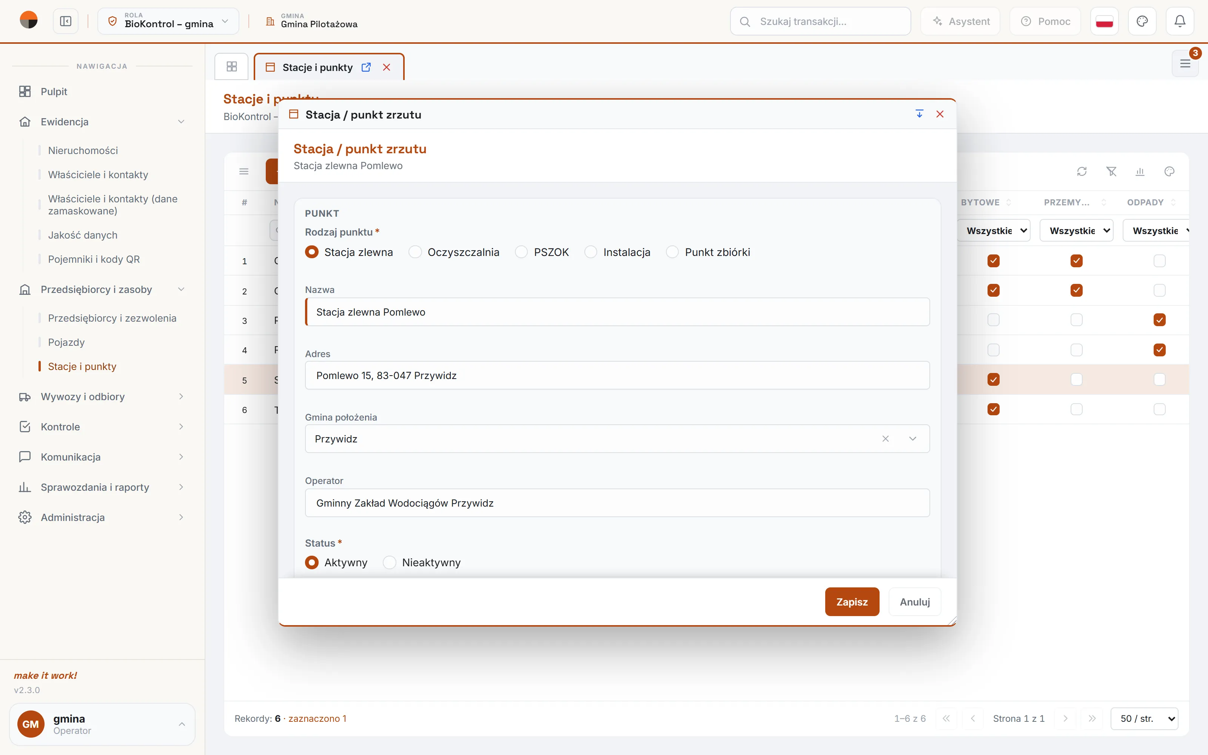Viewport: 1208px width, 755px height.
Task: Expand the gmina Operator user menu
Action: pos(102,724)
